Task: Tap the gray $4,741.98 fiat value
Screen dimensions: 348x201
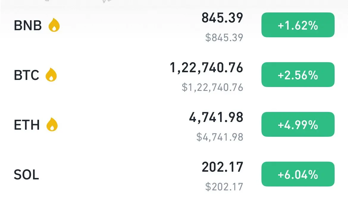Action: pyautogui.click(x=220, y=137)
